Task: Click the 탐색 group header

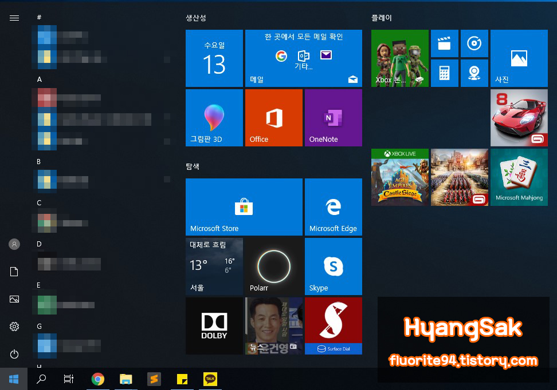Action: click(193, 166)
